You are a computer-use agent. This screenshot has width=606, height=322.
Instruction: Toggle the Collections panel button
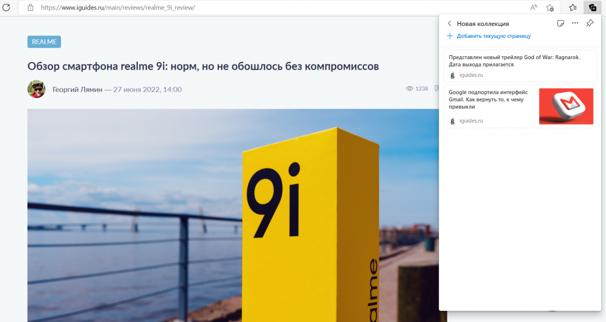(x=592, y=8)
